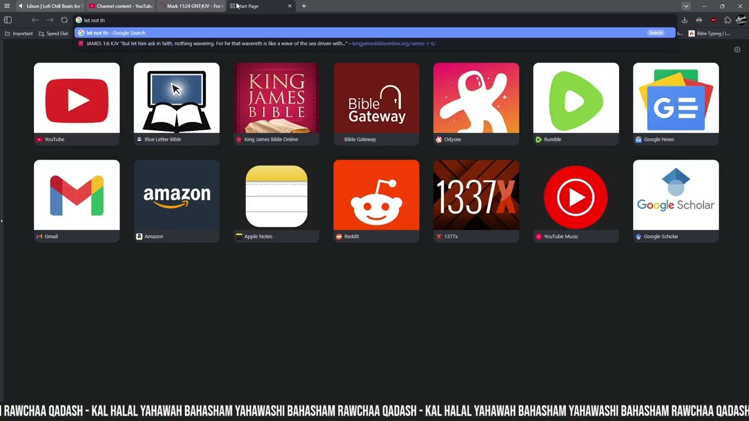Click the 'Rumble' tile caption
The height and width of the screenshot is (421, 749).
552,139
